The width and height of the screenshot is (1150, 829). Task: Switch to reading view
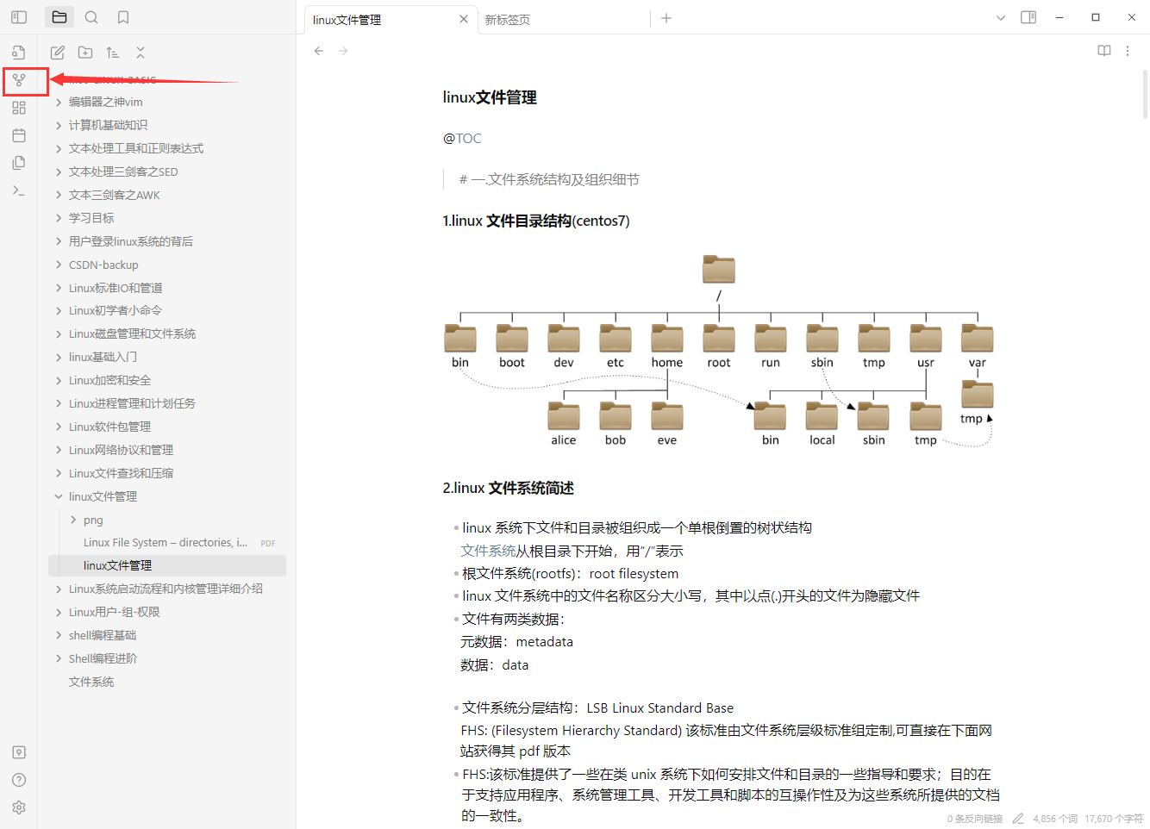(x=1103, y=51)
